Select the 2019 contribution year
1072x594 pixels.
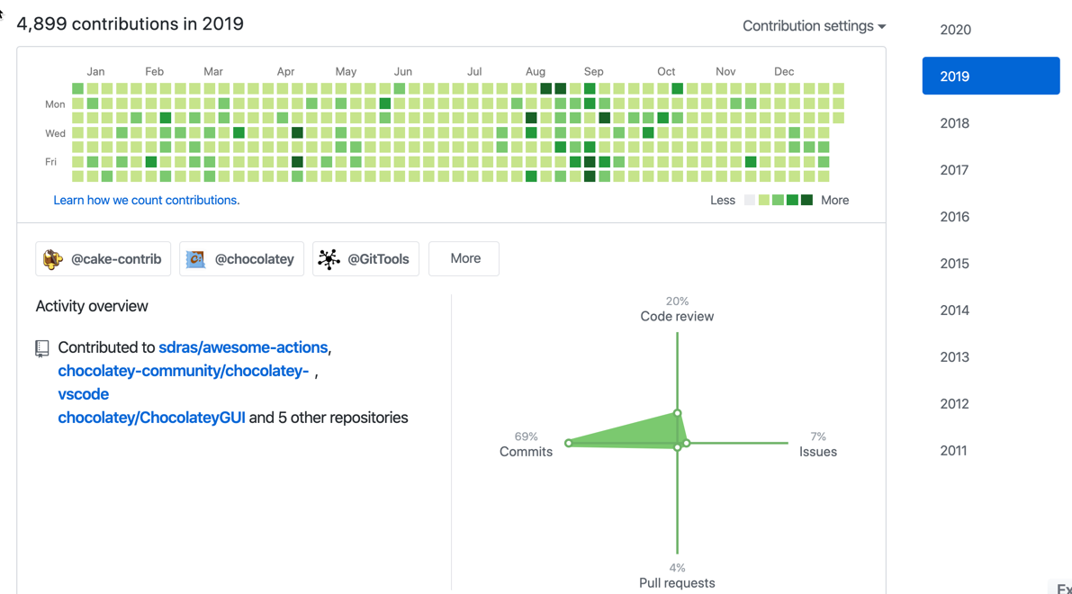point(990,76)
